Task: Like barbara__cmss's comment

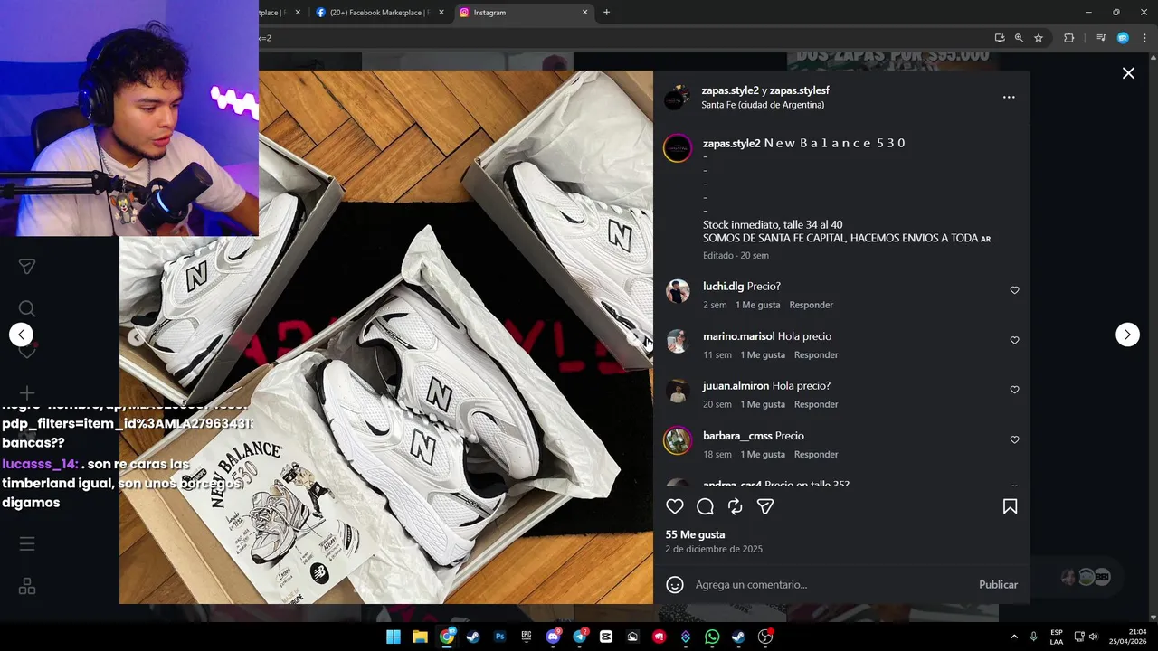Action: (x=1014, y=439)
